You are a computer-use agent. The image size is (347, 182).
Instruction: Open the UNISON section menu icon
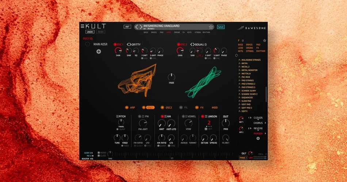tap(206, 116)
